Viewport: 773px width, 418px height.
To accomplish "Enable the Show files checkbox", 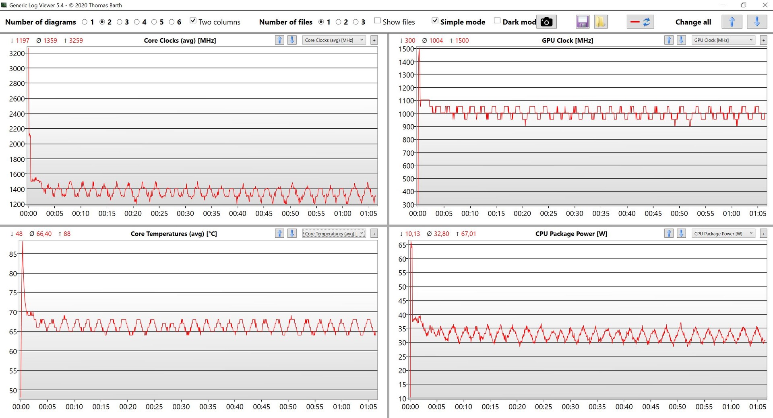I will (x=377, y=21).
